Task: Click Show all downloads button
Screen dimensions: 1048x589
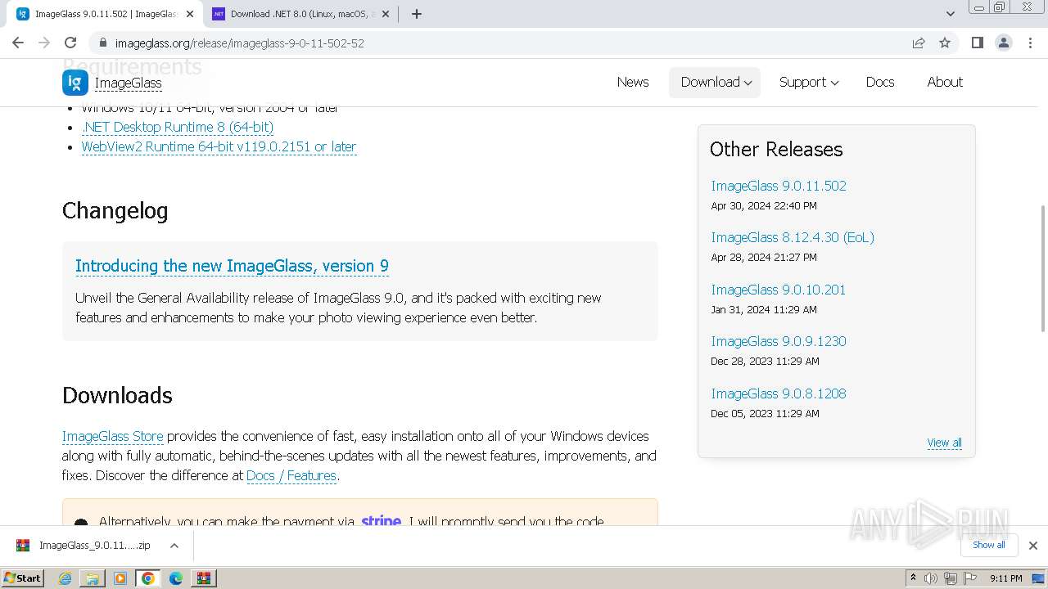Action: (x=989, y=545)
